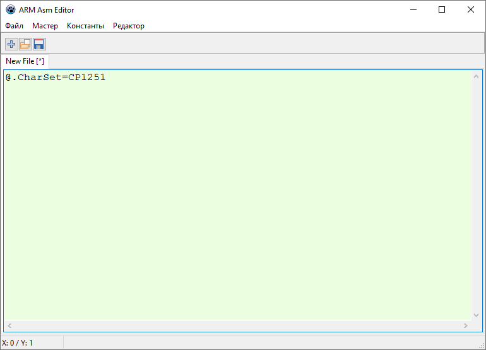Switch to the New File [*] tab
Image resolution: width=486 pixels, height=350 pixels.
(x=25, y=61)
